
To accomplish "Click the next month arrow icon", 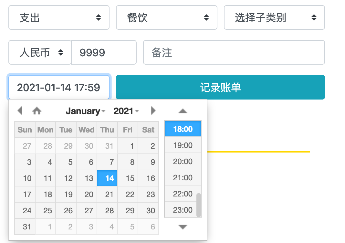I will pos(153,111).
